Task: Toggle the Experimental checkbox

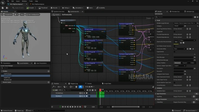Action: click(x=174, y=51)
